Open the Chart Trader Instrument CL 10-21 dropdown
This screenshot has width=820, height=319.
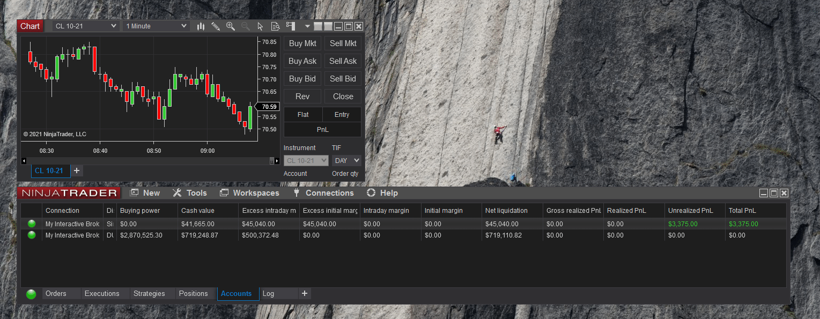tap(306, 160)
